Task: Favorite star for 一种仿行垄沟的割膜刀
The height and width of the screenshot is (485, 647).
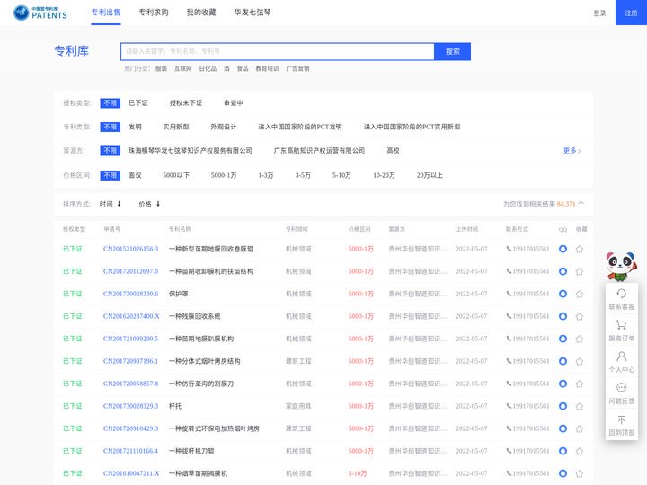Action: click(x=580, y=384)
